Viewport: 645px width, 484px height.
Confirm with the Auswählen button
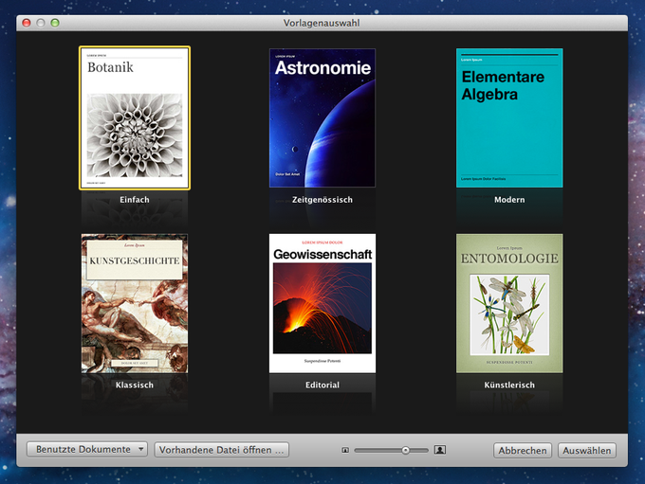[586, 451]
